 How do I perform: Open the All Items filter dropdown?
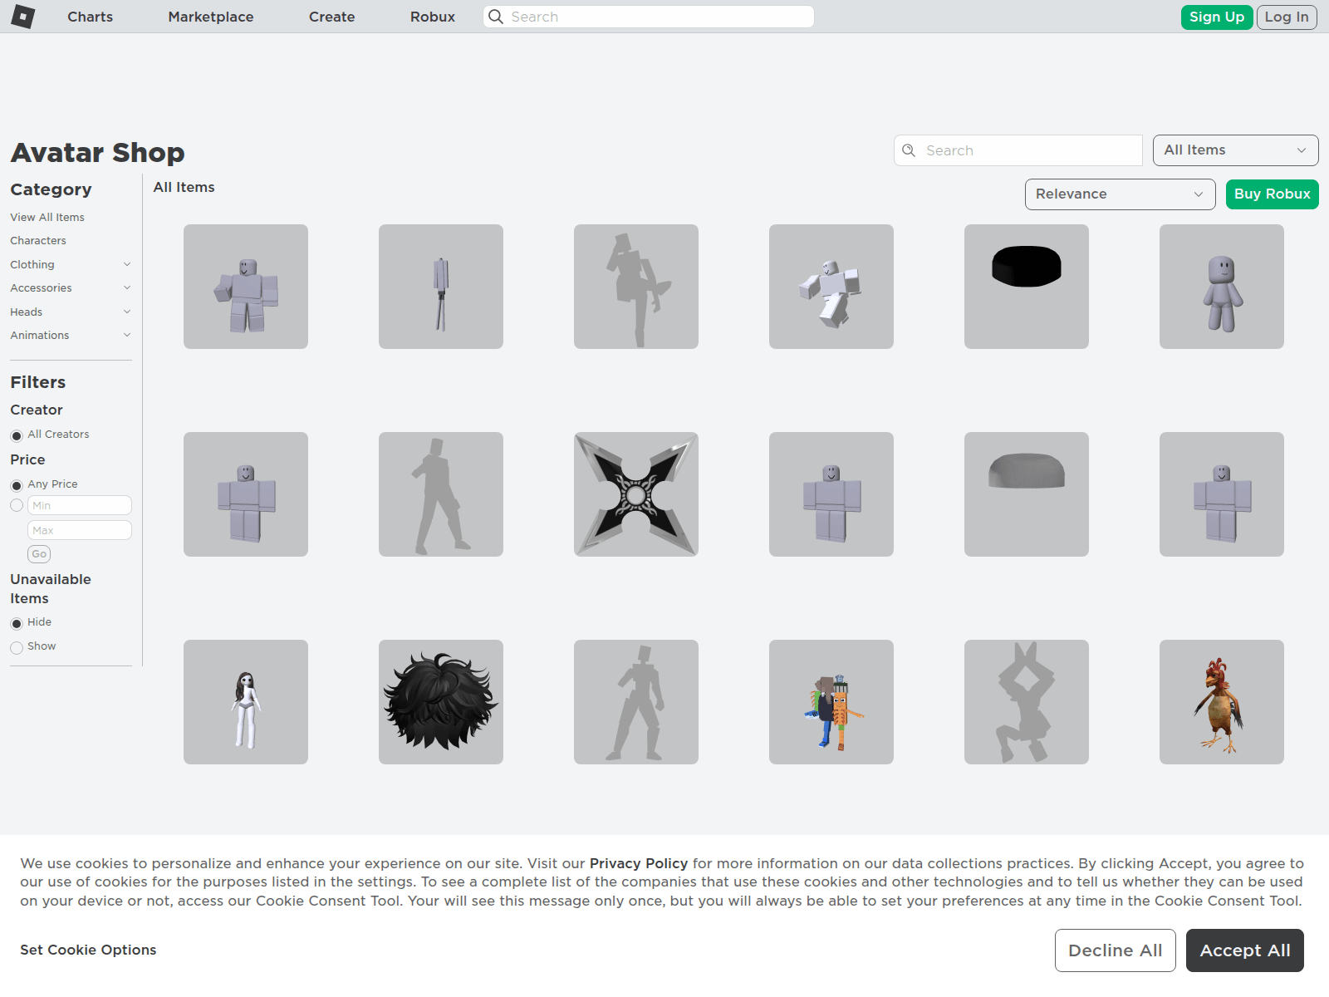click(x=1235, y=150)
